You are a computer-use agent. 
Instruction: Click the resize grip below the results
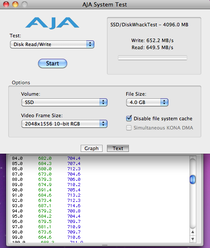tap(105, 245)
